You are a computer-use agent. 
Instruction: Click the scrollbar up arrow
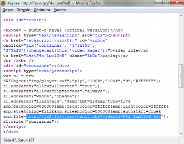coord(181,15)
